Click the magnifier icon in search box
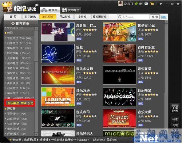Image resolution: width=182 pixels, height=143 pixels. 120,17
